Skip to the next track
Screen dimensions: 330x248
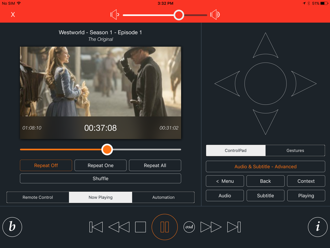click(234, 227)
